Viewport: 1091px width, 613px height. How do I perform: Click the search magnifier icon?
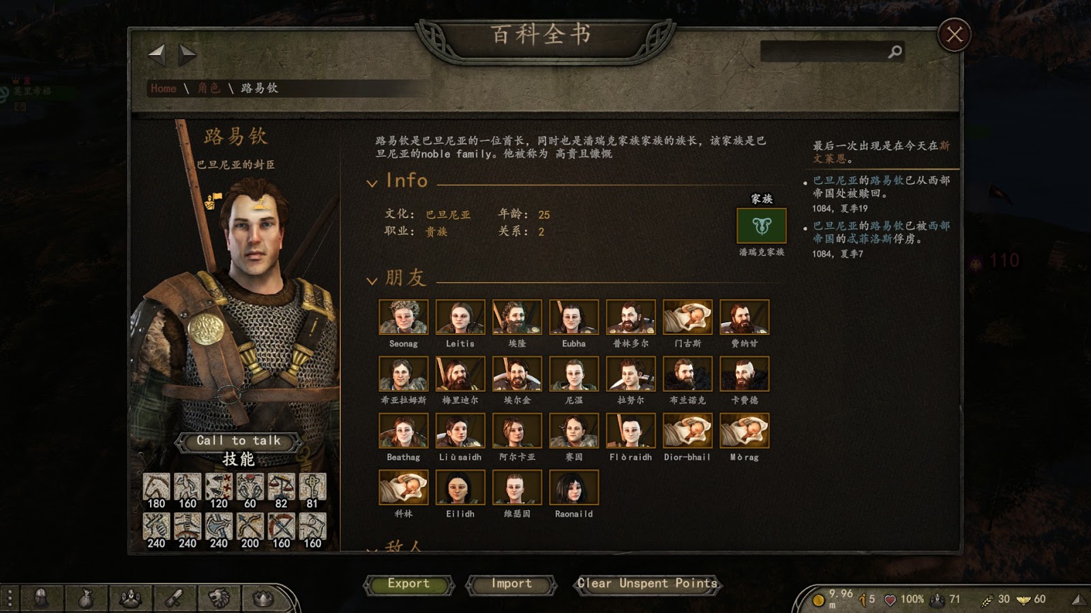[x=895, y=51]
